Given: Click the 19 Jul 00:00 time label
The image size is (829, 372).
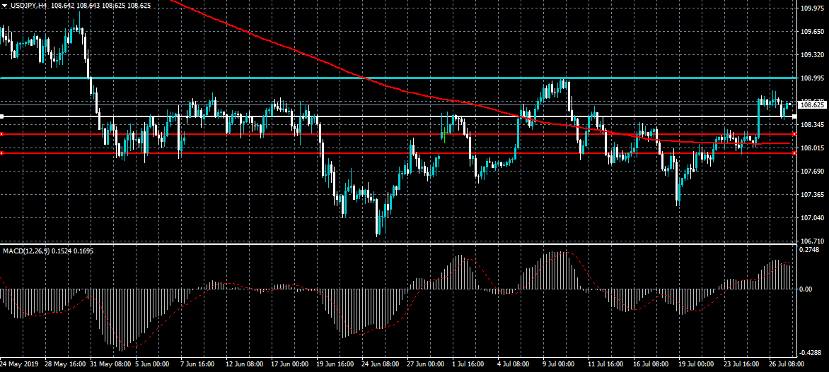Looking at the screenshot, I should [697, 365].
